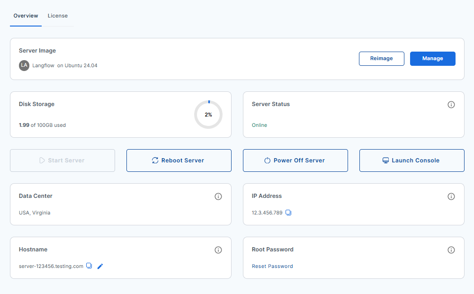The height and width of the screenshot is (294, 474).
Task: Click the Reset Password link
Action: [x=272, y=266]
